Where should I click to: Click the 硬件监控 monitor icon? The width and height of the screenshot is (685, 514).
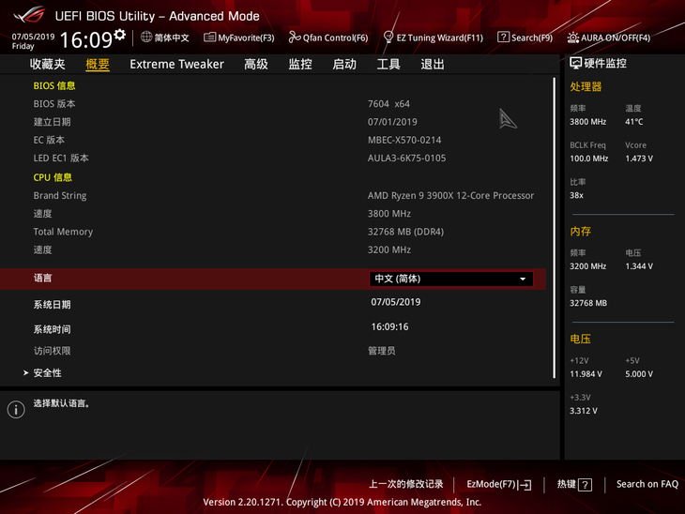576,64
